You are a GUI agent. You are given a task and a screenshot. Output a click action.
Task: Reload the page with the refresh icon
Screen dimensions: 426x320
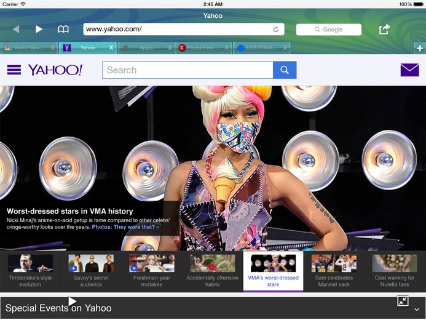click(x=276, y=30)
